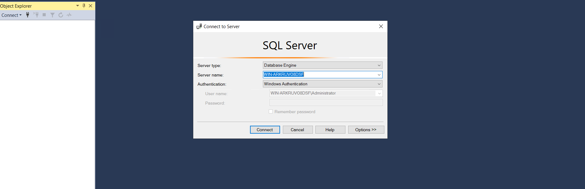Screen dimensions: 585x189
Task: Click the Filter funnel icon in Object Explorer
Action: 52,15
